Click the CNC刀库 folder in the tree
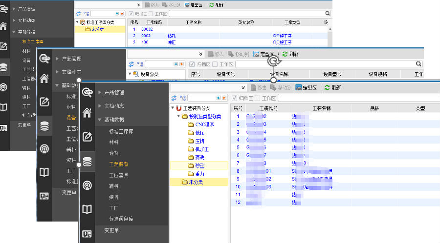Viewport: 440px width, 243px height. (x=204, y=124)
